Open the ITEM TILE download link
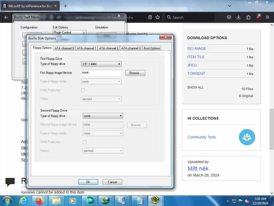 pos(196,57)
